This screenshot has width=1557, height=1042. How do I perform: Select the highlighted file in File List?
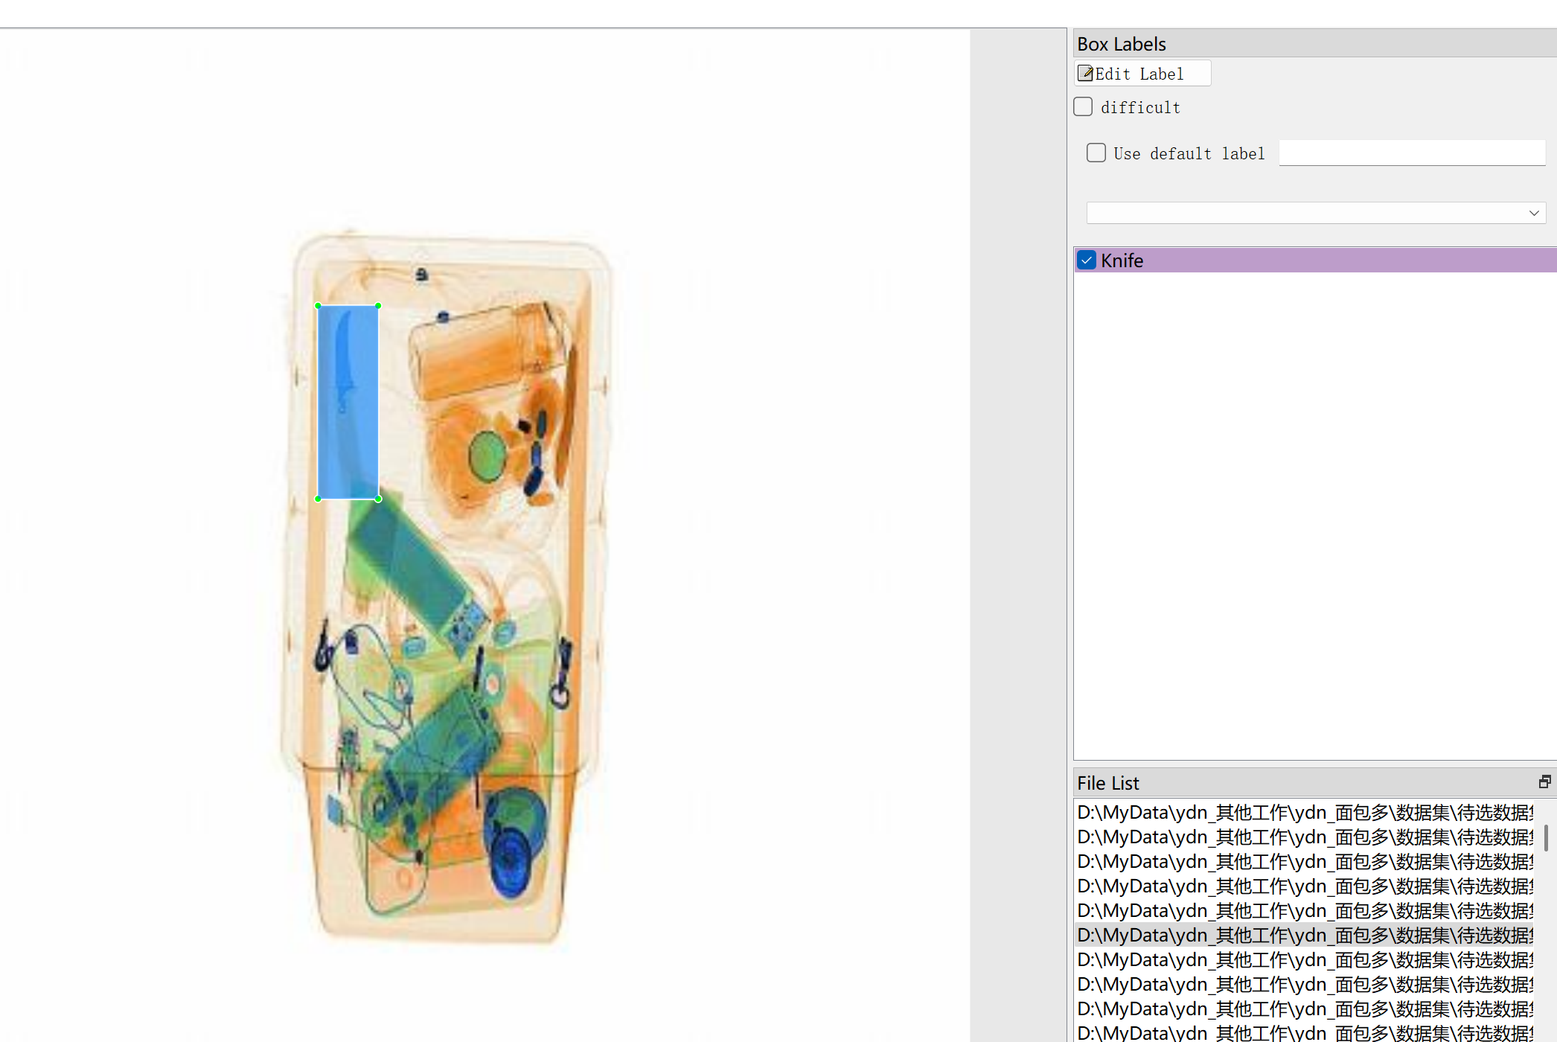(1304, 935)
